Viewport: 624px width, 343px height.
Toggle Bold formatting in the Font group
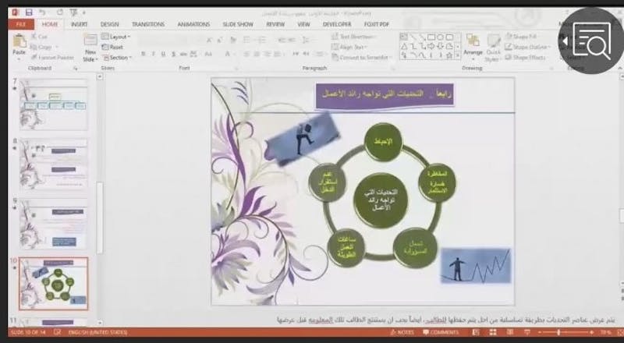pos(144,54)
